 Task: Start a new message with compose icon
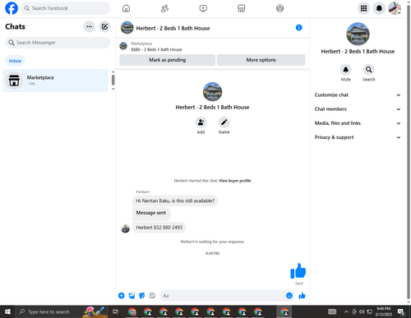click(104, 26)
